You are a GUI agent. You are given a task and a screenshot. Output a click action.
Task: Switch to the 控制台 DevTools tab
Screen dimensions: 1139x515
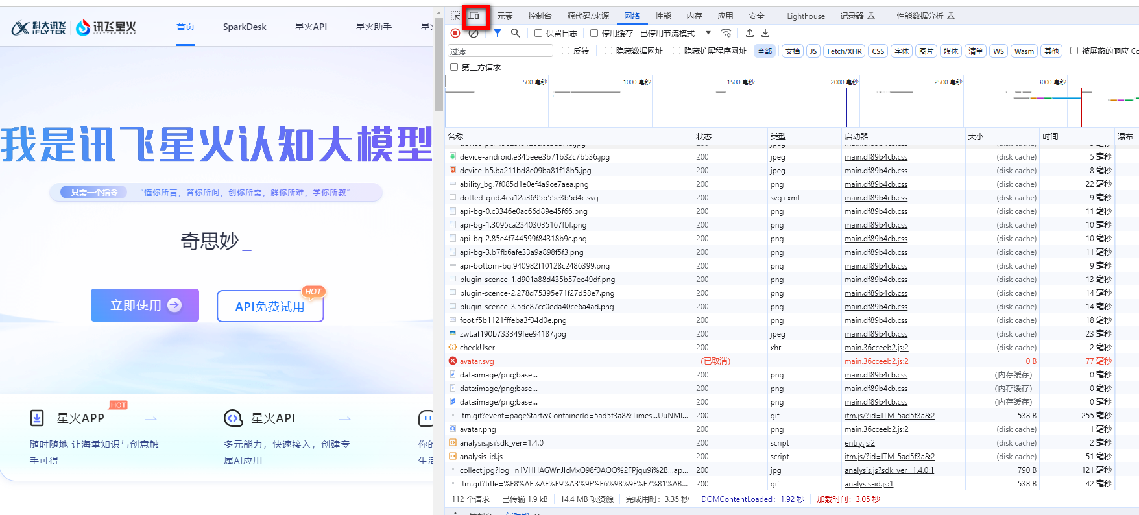pyautogui.click(x=540, y=16)
